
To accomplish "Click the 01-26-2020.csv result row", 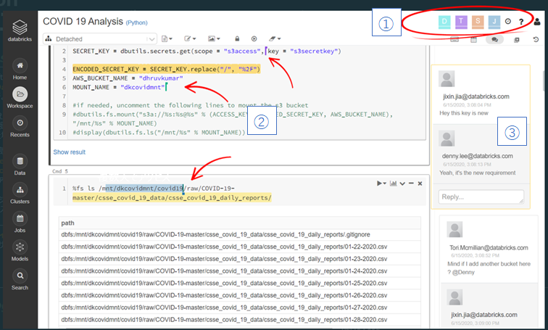I will tap(240, 295).
